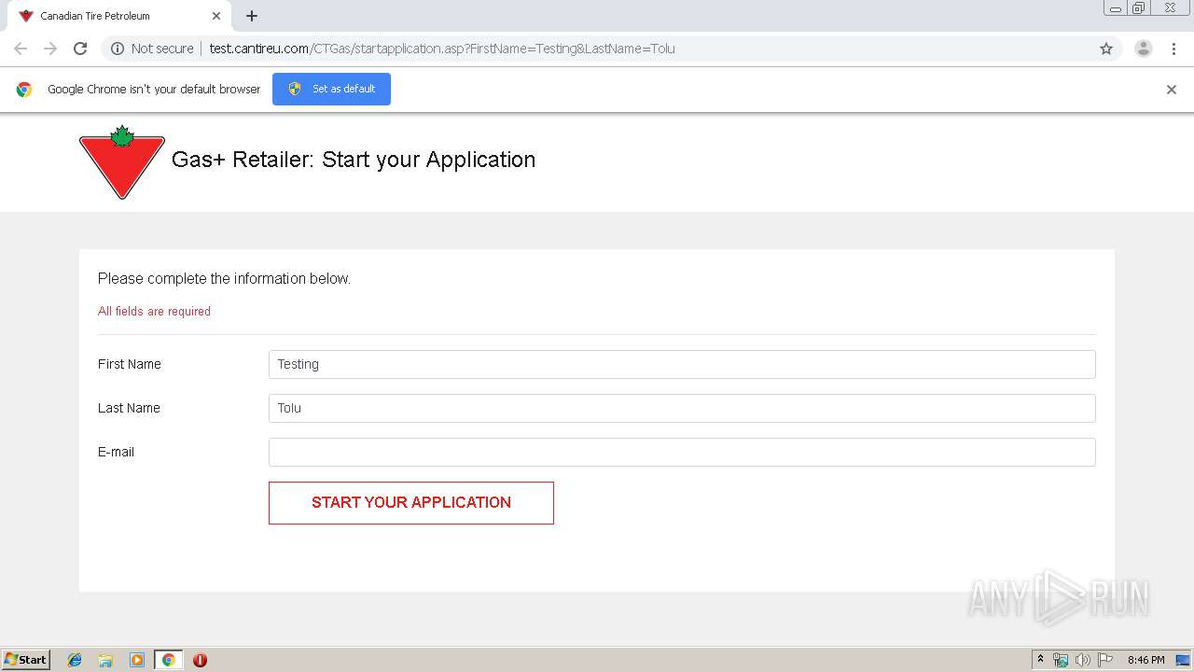Focus the Last Name field
The width and height of the screenshot is (1194, 672).
[682, 408]
